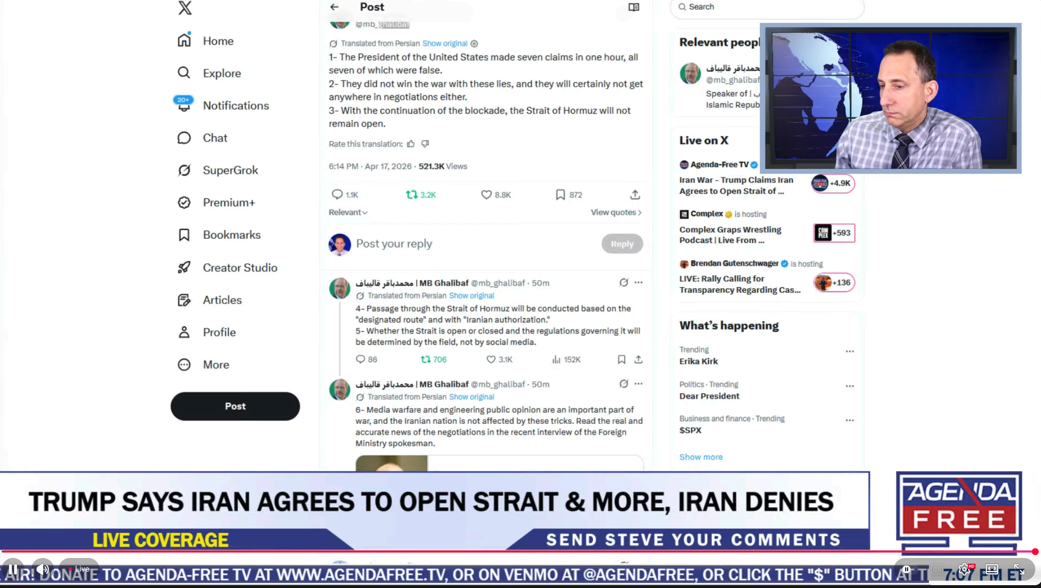Go back using the arrow icon
This screenshot has width=1041, height=588.
tap(335, 7)
